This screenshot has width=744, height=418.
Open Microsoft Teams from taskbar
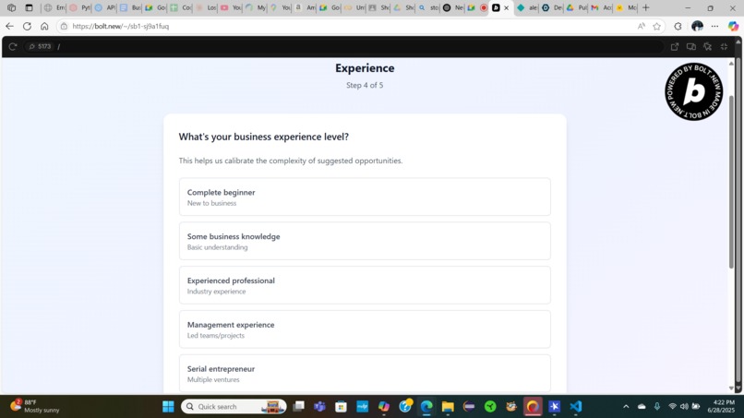click(x=319, y=407)
